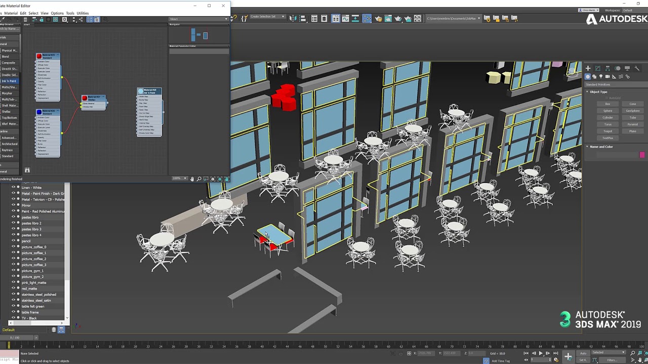Toggle visibility of table frame
The height and width of the screenshot is (364, 648).
coord(14,312)
